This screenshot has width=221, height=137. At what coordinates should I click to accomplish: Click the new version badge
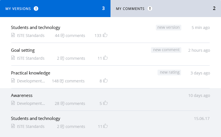pos(168,27)
